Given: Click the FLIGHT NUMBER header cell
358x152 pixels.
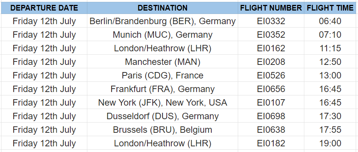Looking at the screenshot, I should coord(271,8).
